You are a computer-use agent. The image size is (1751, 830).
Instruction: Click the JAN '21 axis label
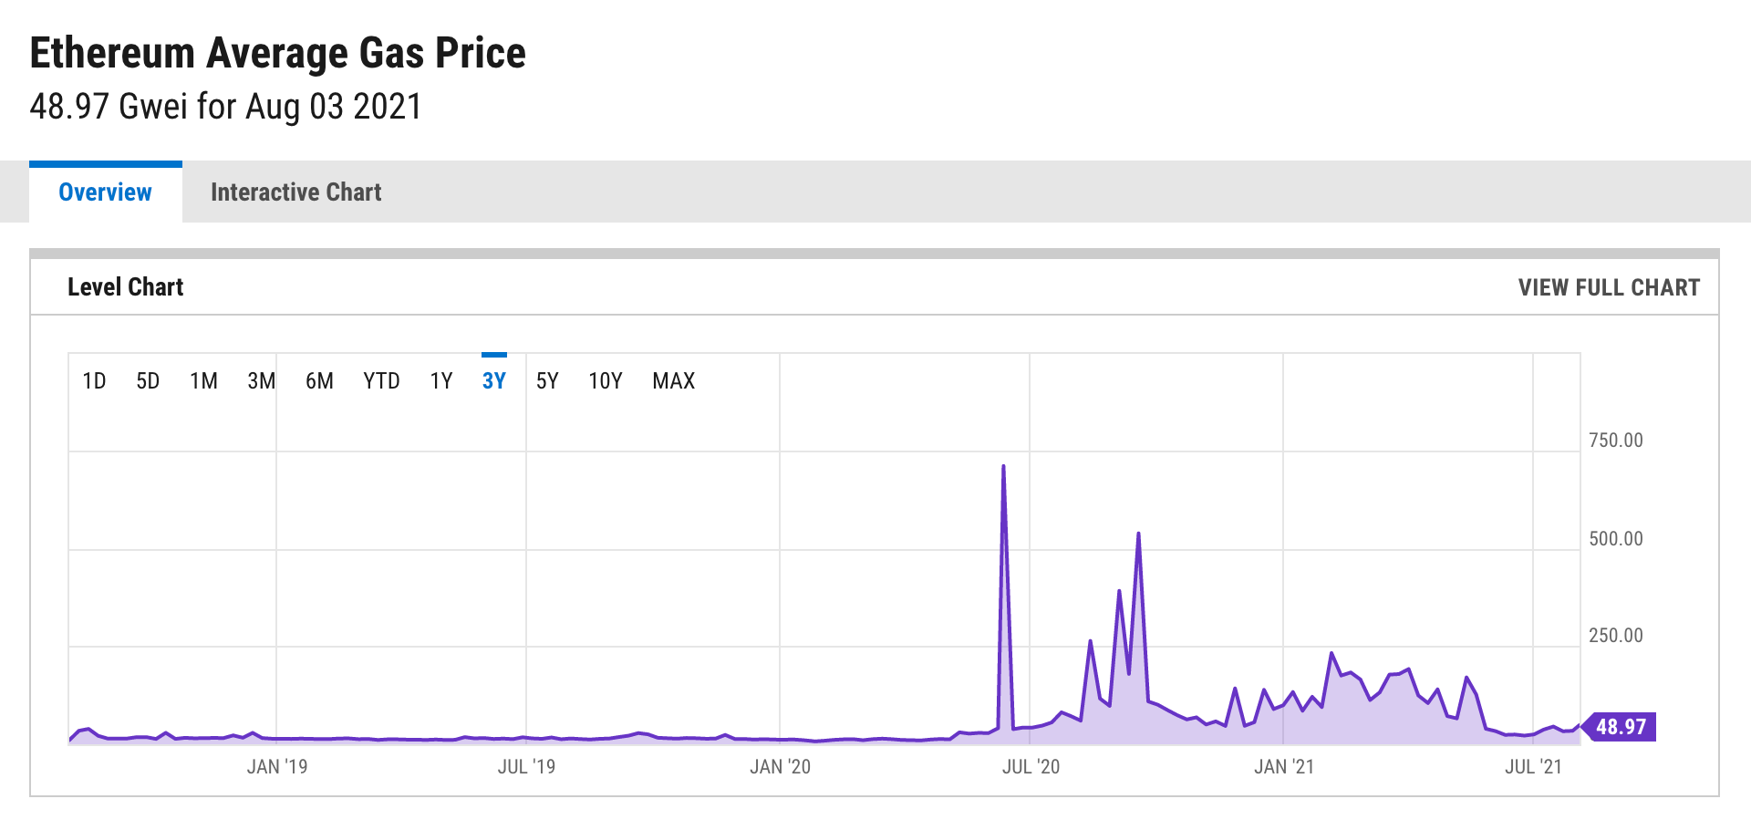(x=1284, y=767)
